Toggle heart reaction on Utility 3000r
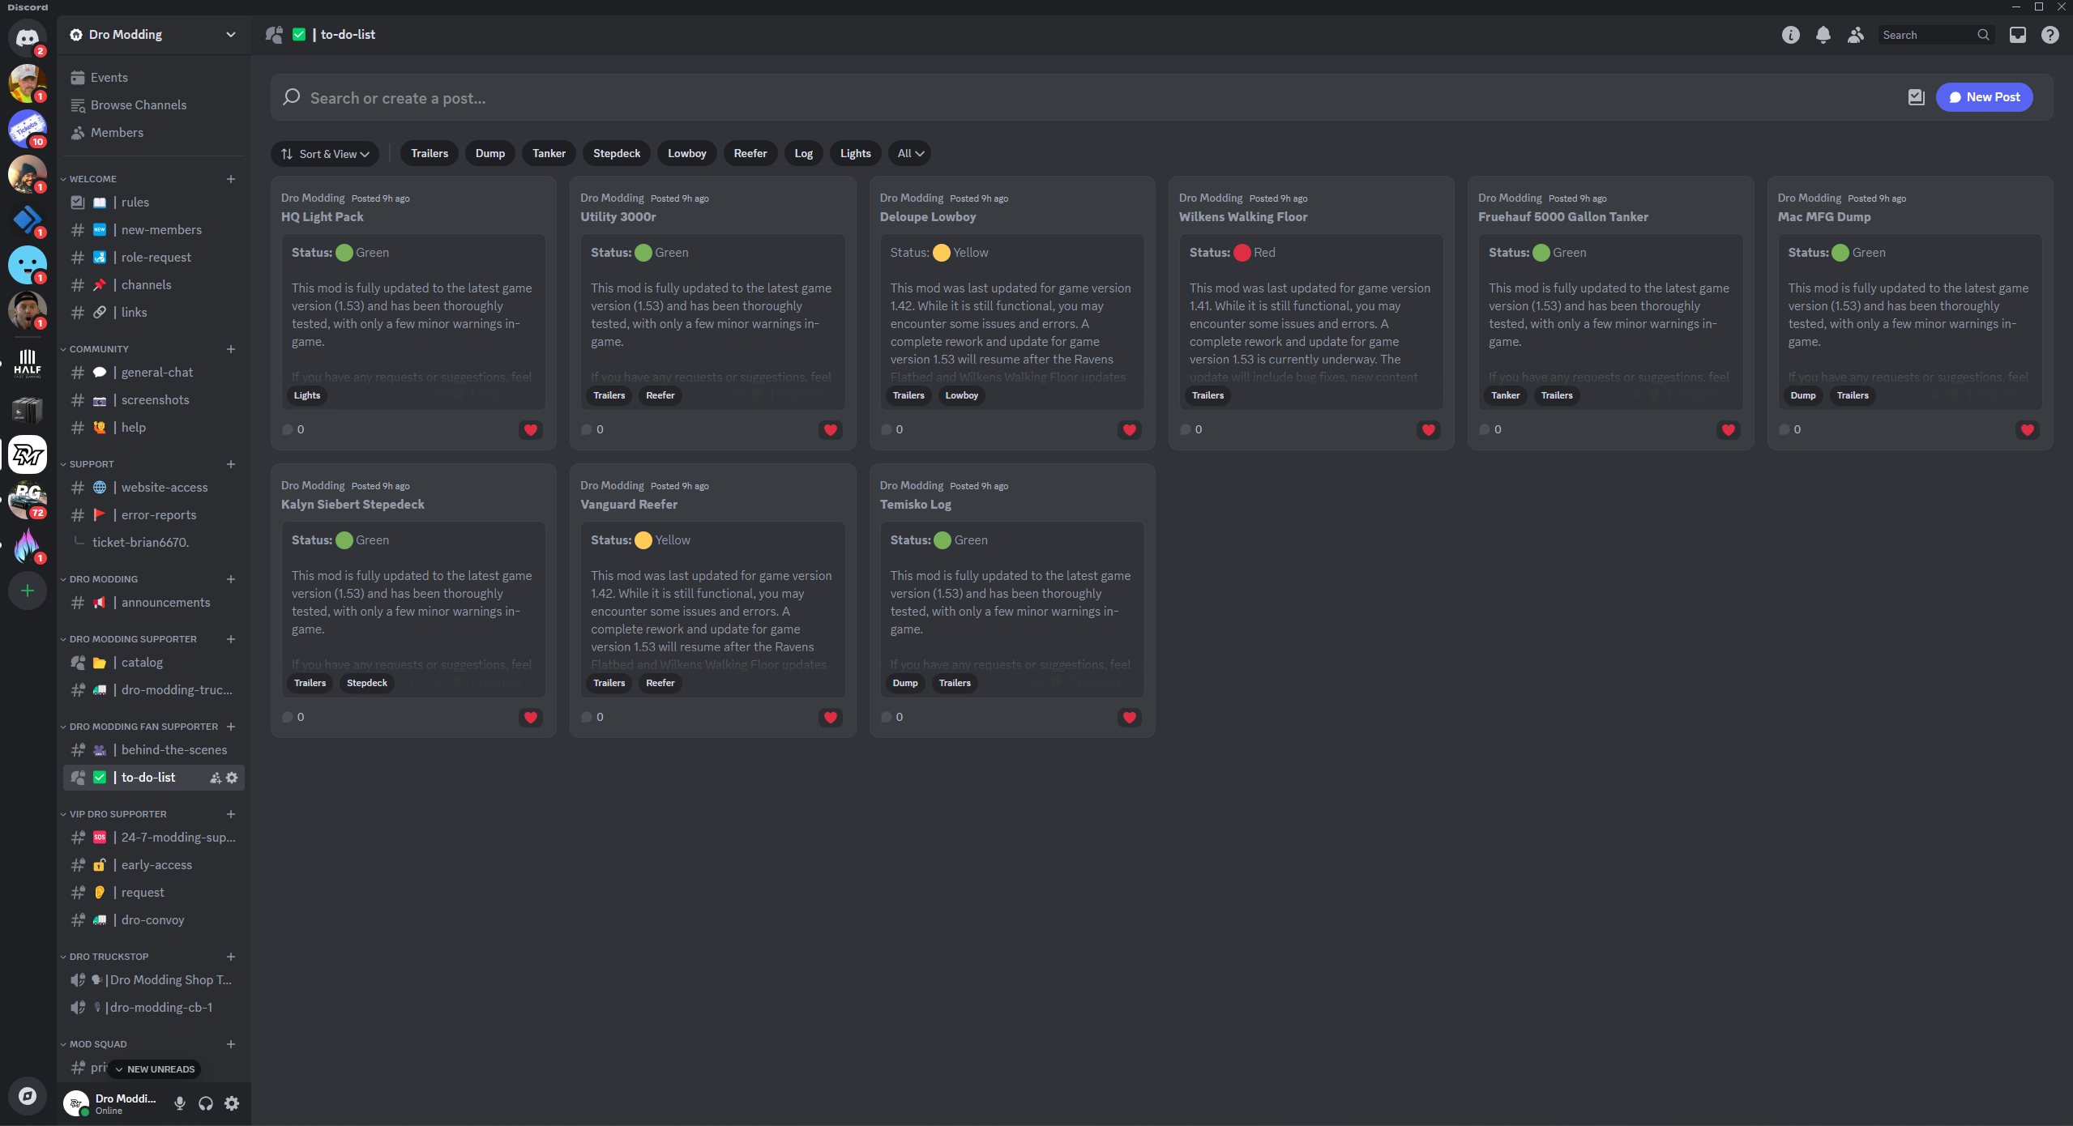This screenshot has width=2073, height=1126. click(x=831, y=430)
